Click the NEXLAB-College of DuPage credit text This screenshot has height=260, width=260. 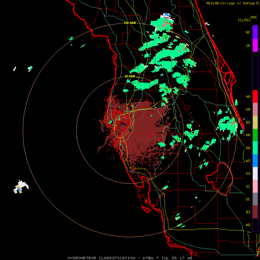point(231,3)
